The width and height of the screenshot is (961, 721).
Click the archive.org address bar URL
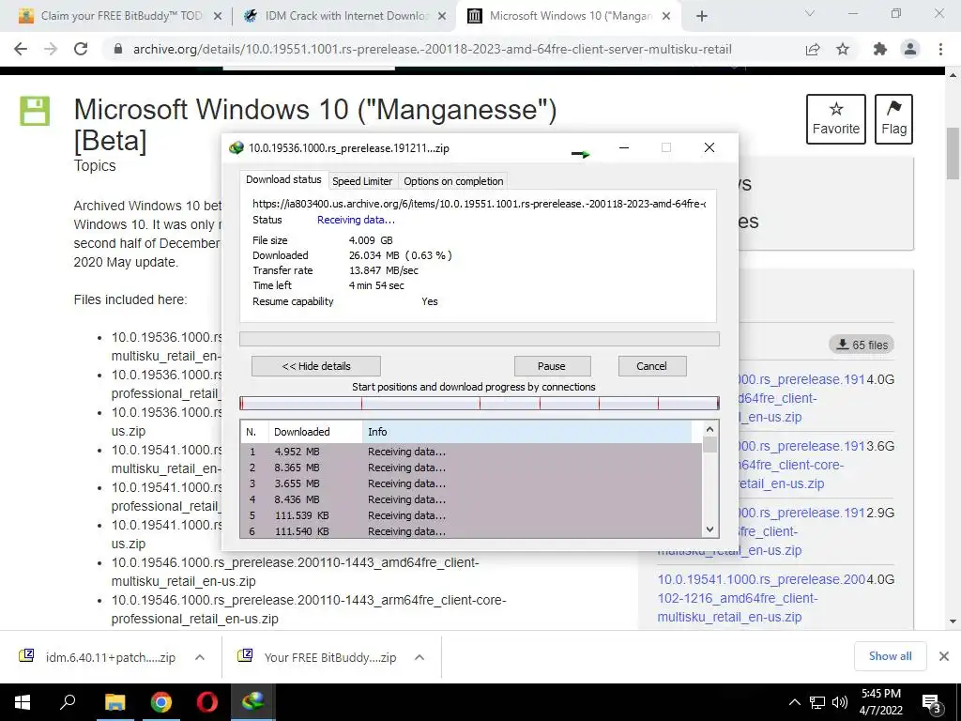[432, 49]
